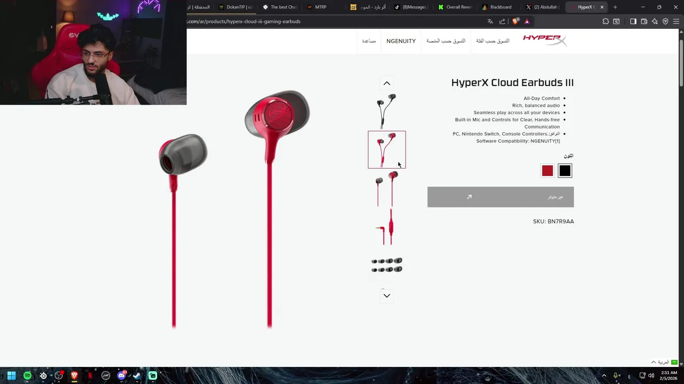
Task: Open network status tray icon
Action: point(642,375)
